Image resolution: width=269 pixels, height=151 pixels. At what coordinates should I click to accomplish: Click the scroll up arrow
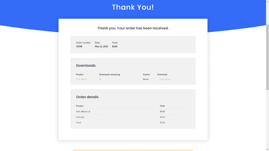click(267, 2)
